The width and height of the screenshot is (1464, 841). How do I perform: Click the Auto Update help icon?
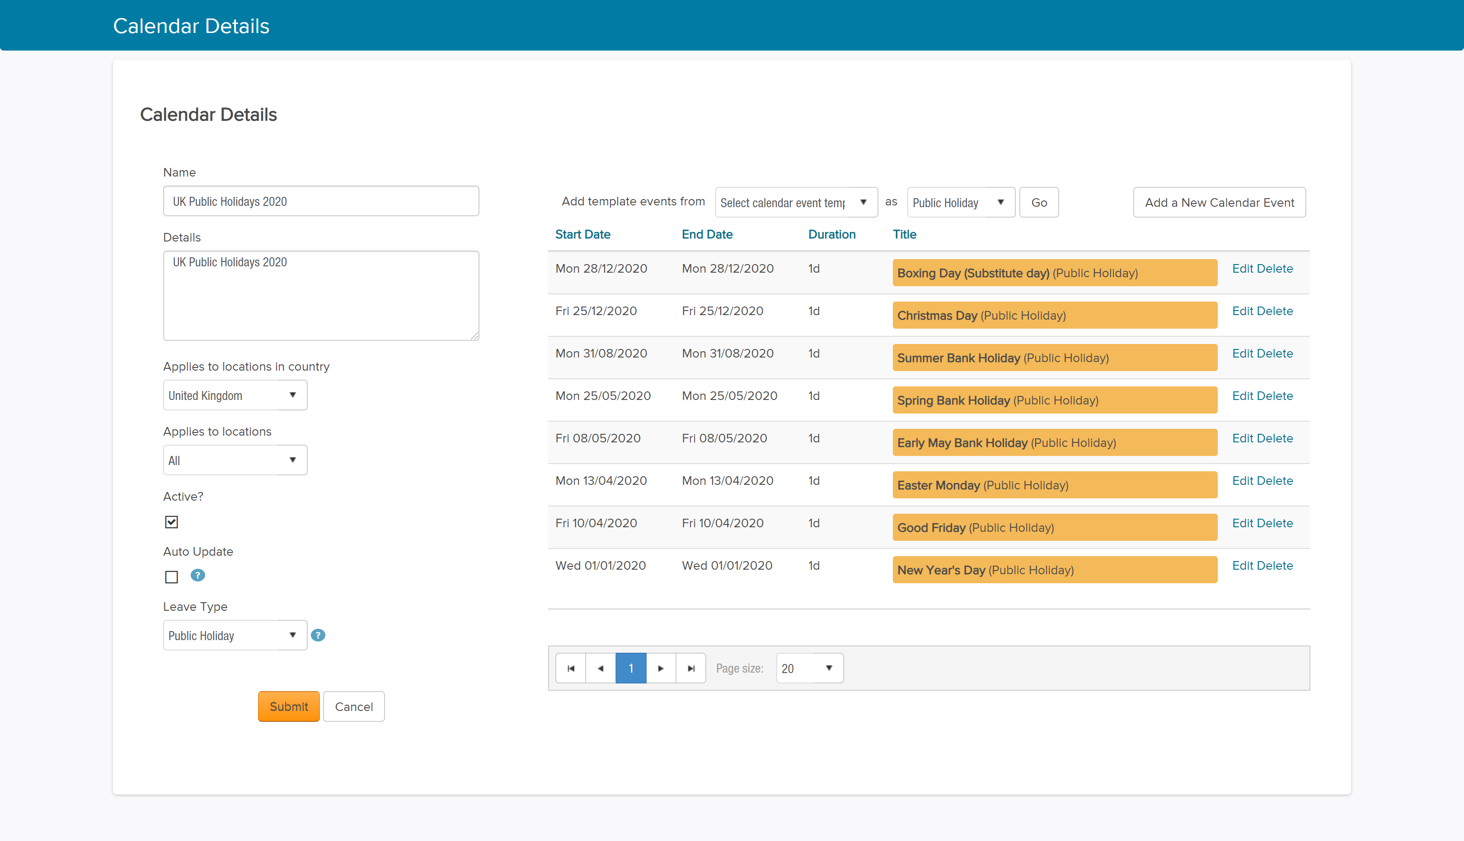197,575
